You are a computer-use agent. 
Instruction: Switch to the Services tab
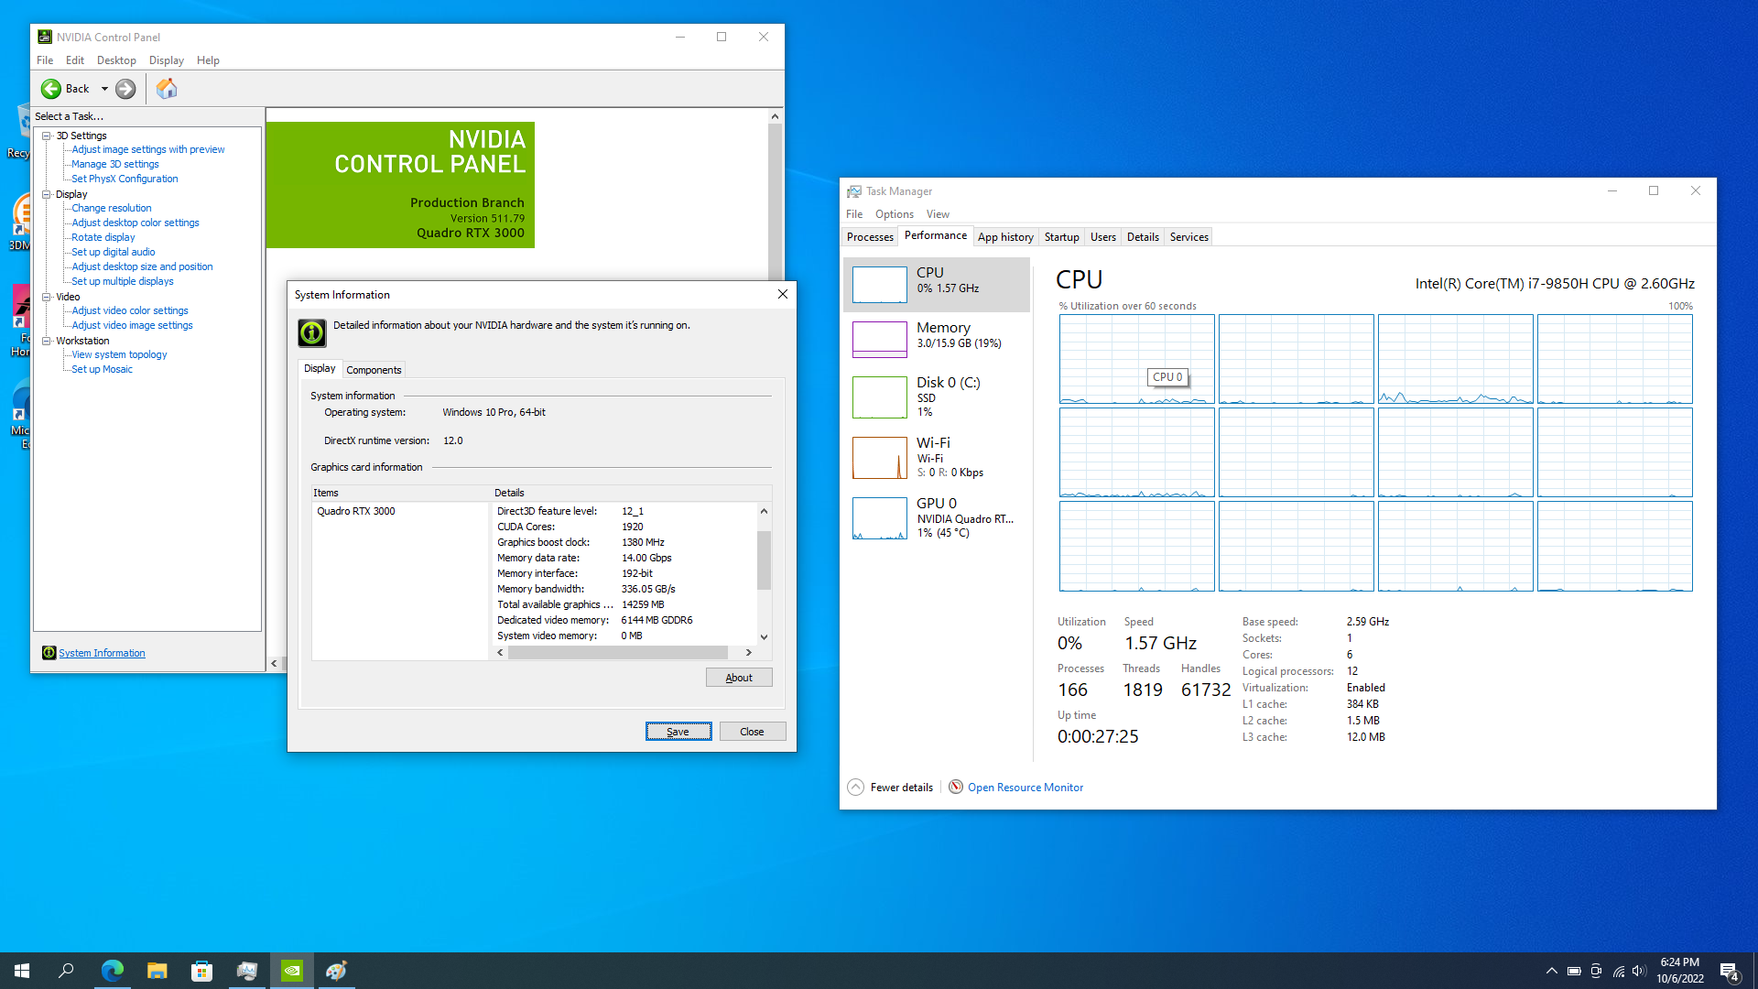click(1189, 237)
